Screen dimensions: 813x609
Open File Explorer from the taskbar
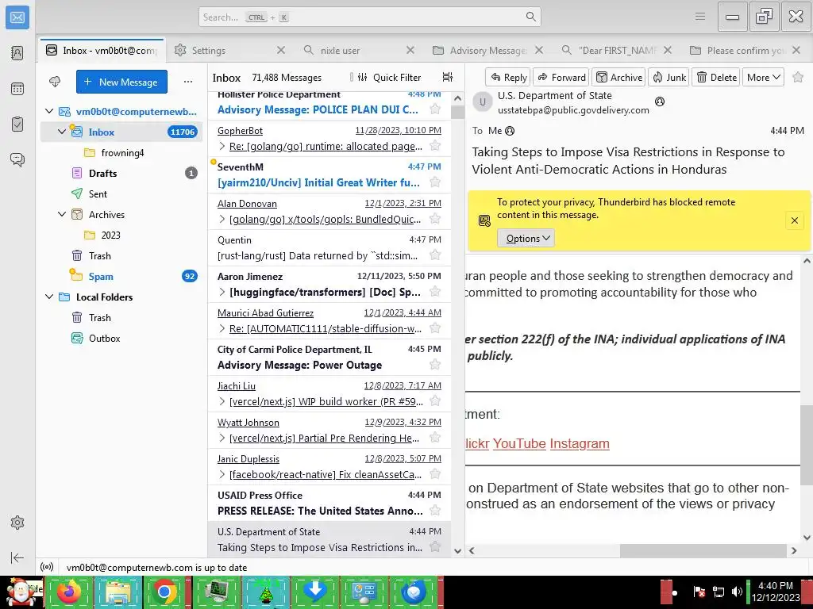pos(118,592)
